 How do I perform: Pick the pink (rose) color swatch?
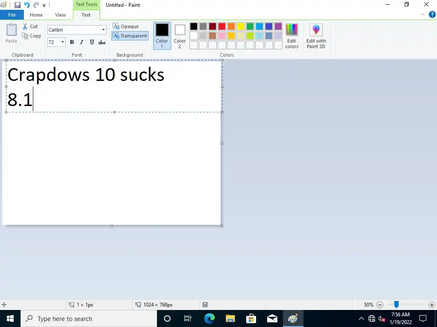pyautogui.click(x=222, y=36)
